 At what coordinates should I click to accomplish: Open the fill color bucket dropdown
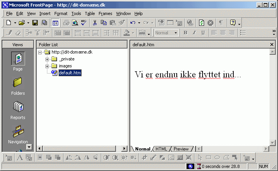[x=133, y=33]
